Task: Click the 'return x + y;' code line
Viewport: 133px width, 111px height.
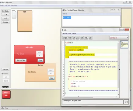Action: coord(75,86)
